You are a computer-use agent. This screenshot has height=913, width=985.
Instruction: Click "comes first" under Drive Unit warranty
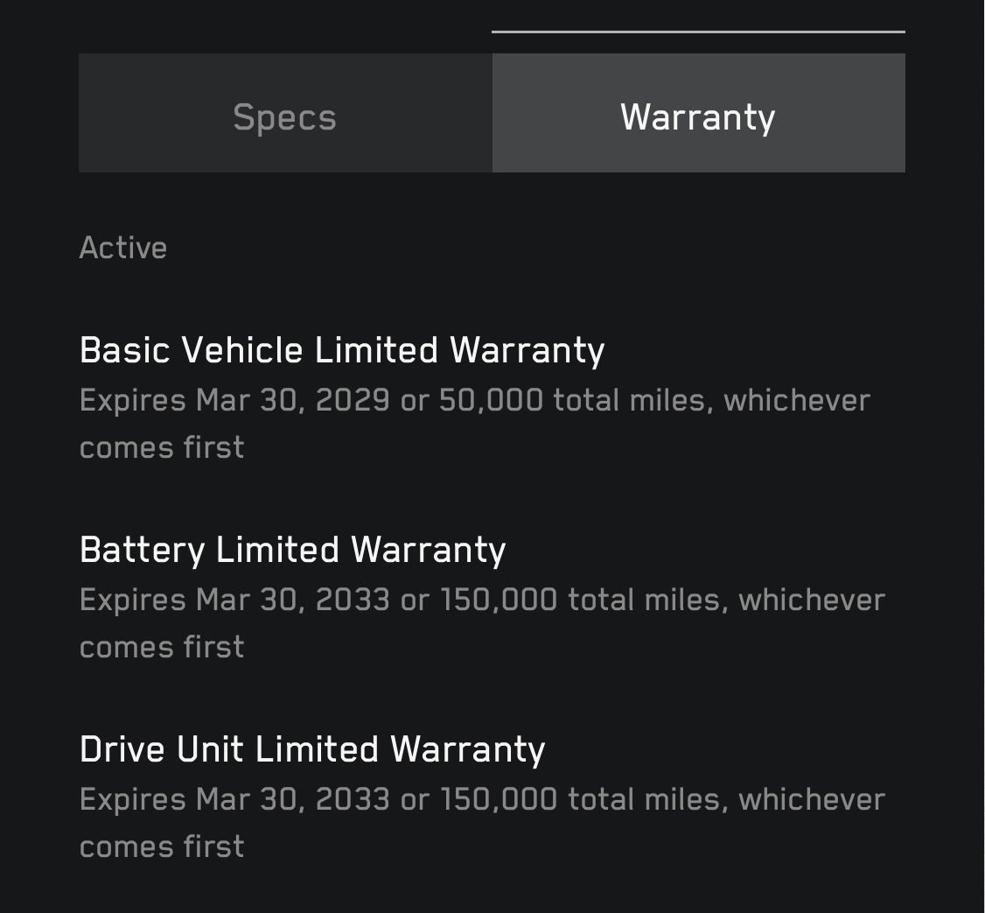pos(162,846)
